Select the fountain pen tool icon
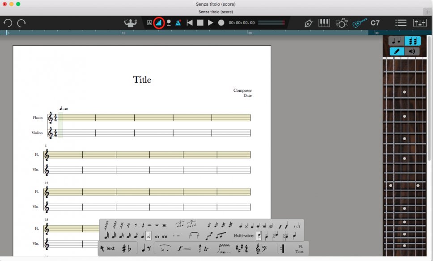This screenshot has width=433, height=261. click(x=308, y=23)
